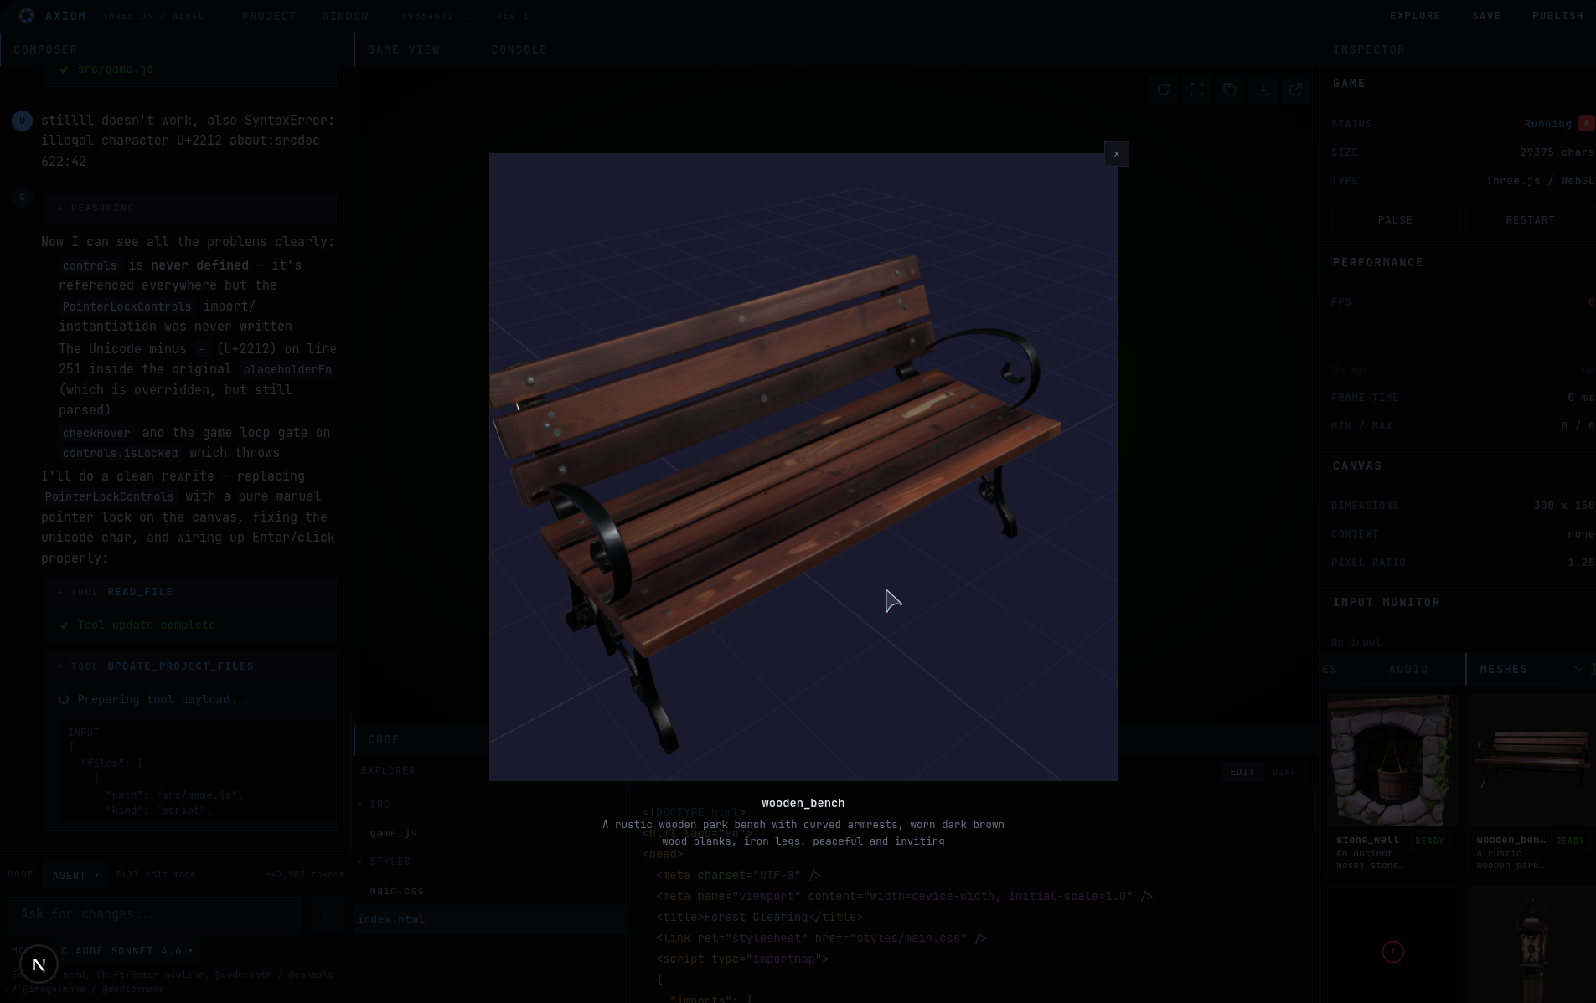
Task: Click the send message arrow button
Action: pyautogui.click(x=326, y=915)
